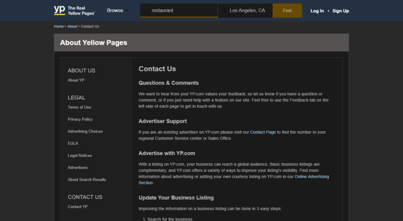Go to Home breadcrumb link
The height and width of the screenshot is (221, 403).
59,26
